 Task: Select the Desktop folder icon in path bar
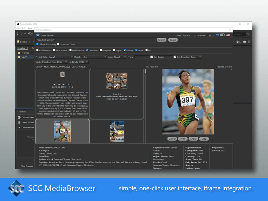pos(18,42)
